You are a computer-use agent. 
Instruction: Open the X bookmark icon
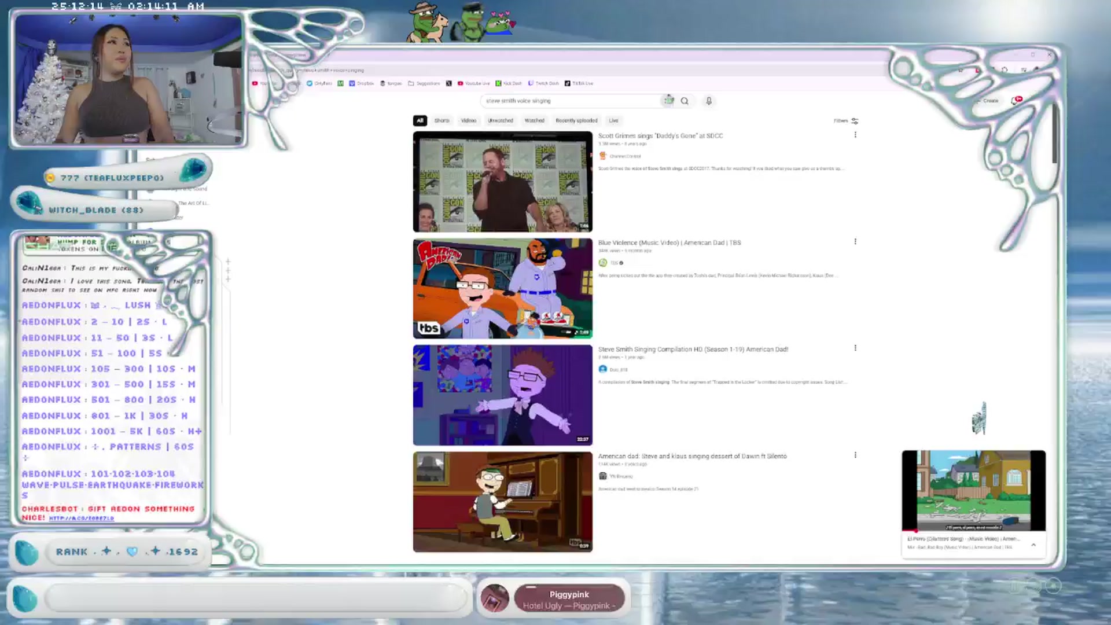(x=448, y=83)
